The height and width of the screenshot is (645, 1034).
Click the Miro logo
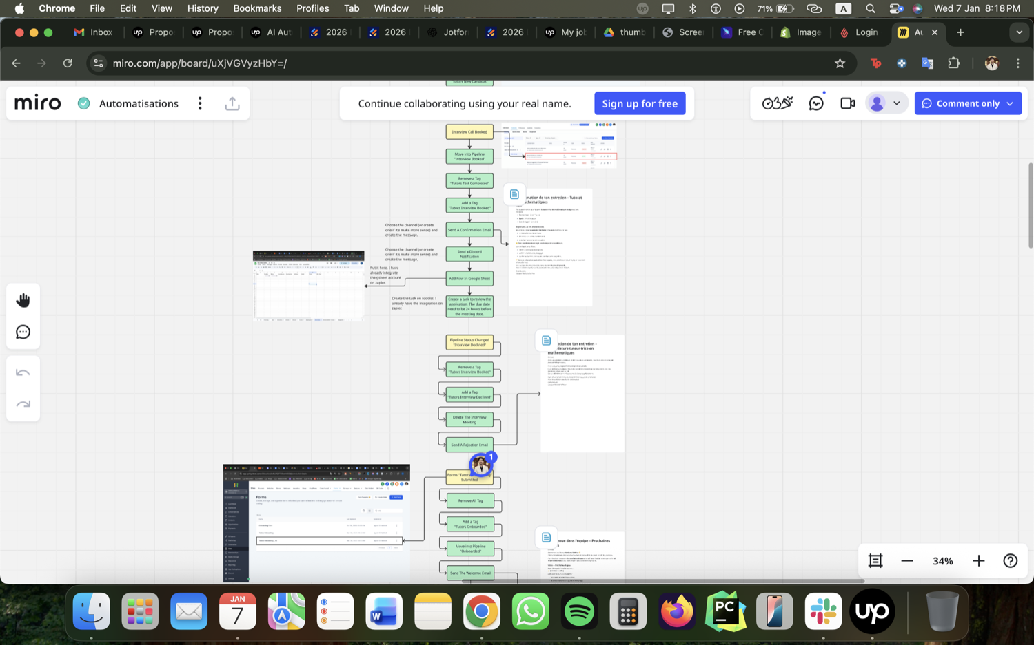click(38, 103)
